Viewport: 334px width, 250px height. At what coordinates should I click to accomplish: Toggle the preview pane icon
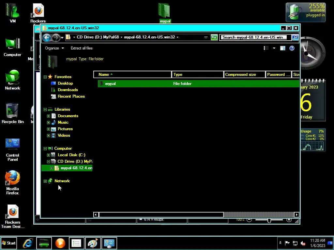click(283, 48)
